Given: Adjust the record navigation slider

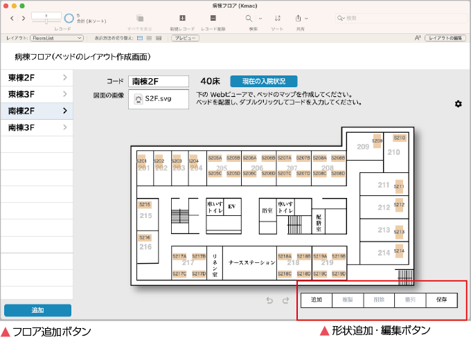Looking at the screenshot, I should (x=46, y=21).
